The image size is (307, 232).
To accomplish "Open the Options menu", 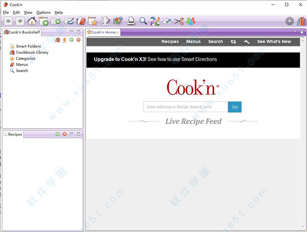I will (43, 12).
